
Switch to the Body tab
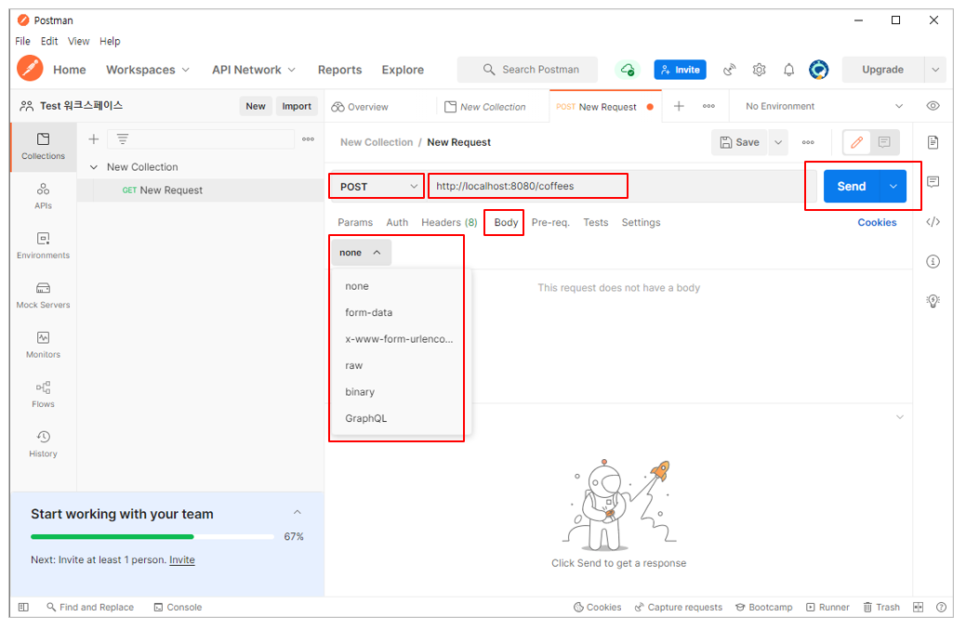pyautogui.click(x=506, y=222)
